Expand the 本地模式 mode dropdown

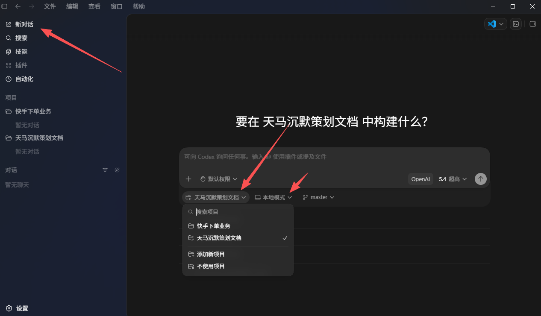click(x=273, y=197)
